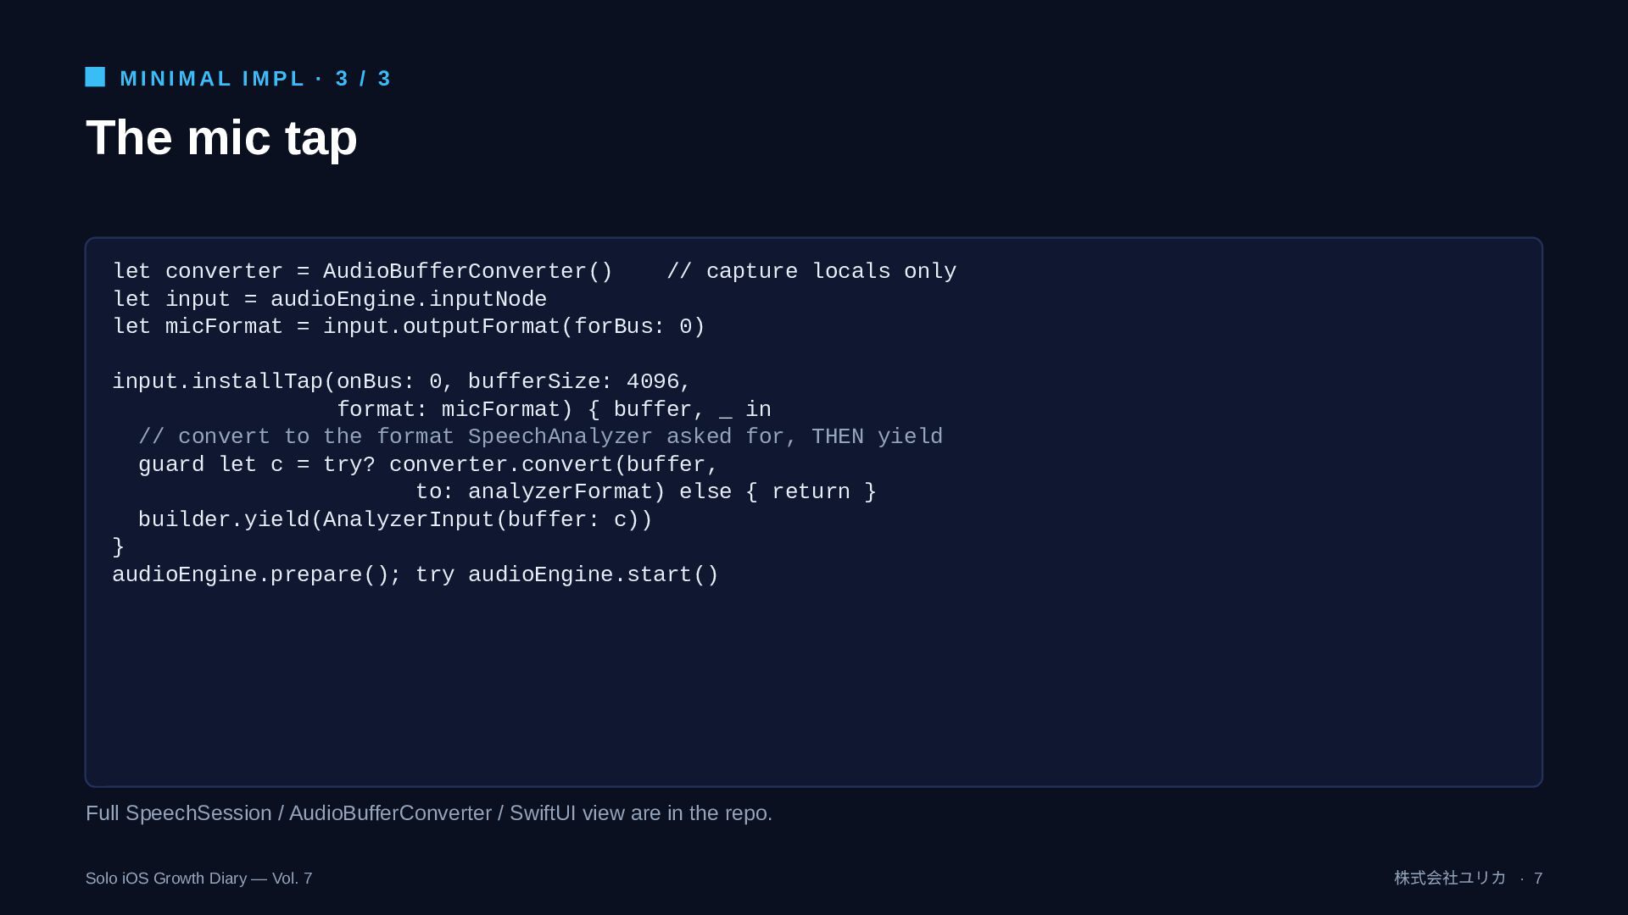
Task: Click the Solo iOS Growth Diary footer
Action: (199, 878)
